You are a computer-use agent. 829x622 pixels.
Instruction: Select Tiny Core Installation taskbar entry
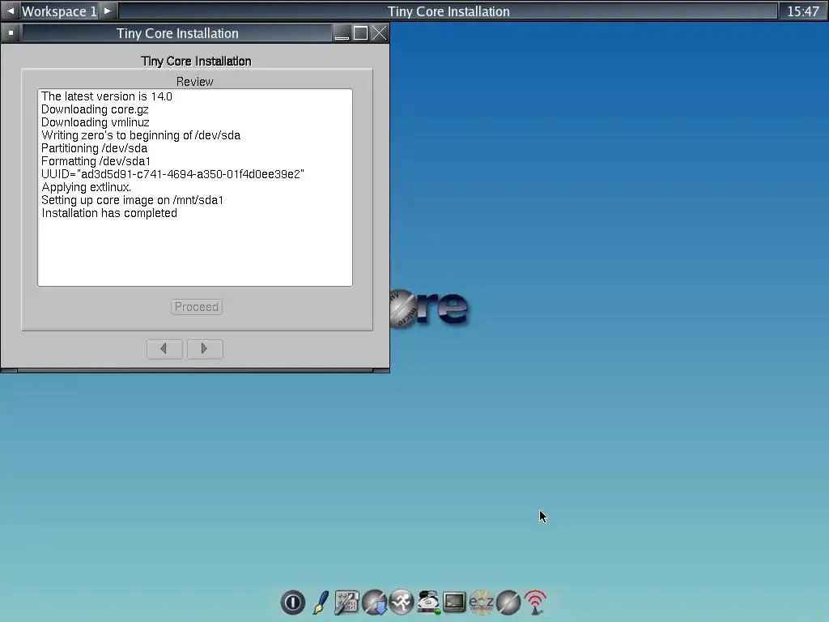click(449, 11)
